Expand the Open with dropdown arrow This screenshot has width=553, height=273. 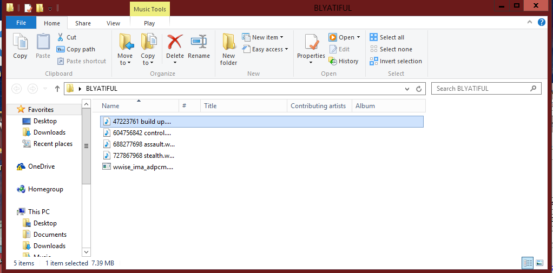358,37
